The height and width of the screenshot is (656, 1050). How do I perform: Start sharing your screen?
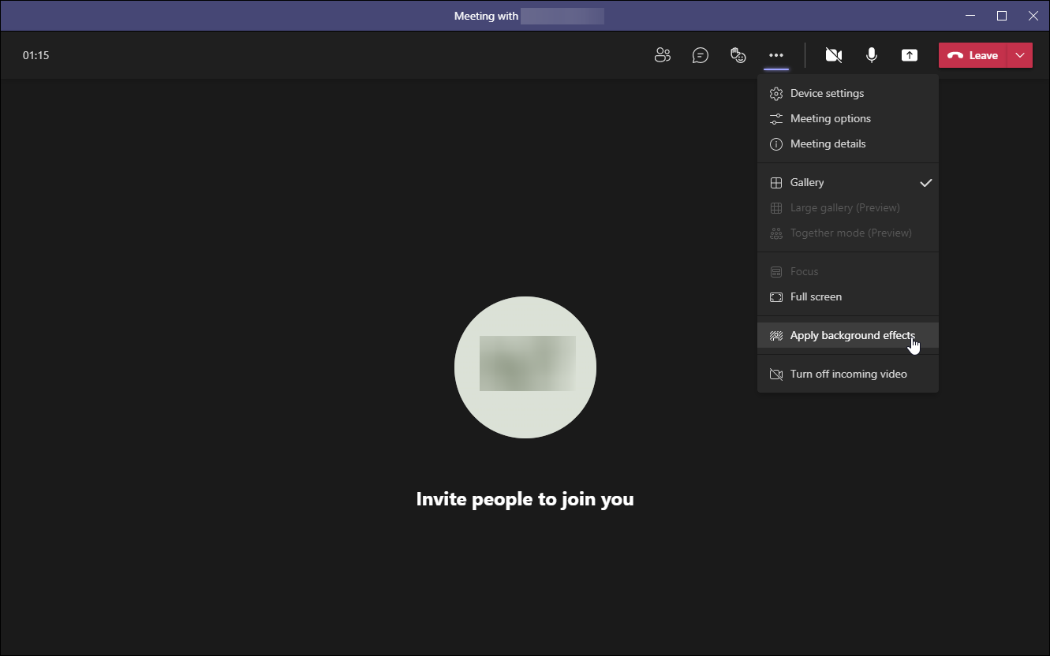coord(909,55)
